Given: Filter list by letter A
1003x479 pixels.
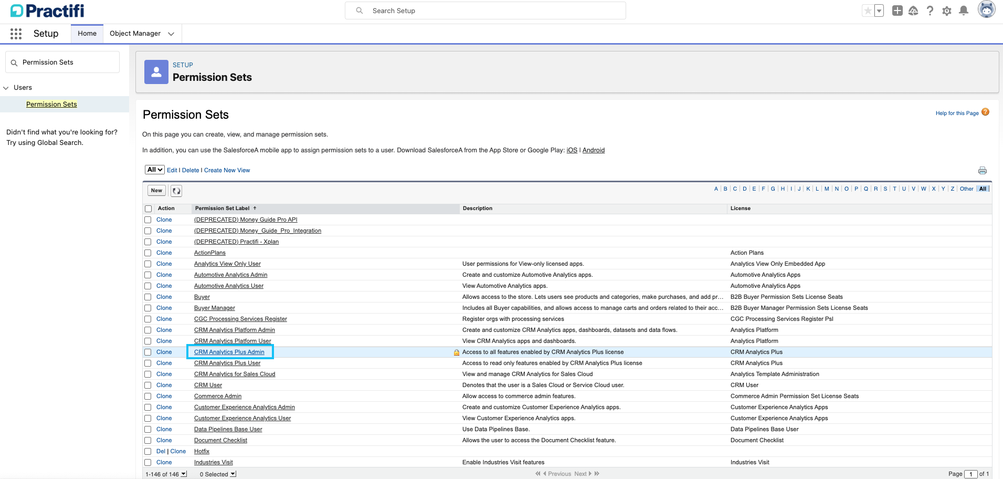Looking at the screenshot, I should tap(716, 189).
